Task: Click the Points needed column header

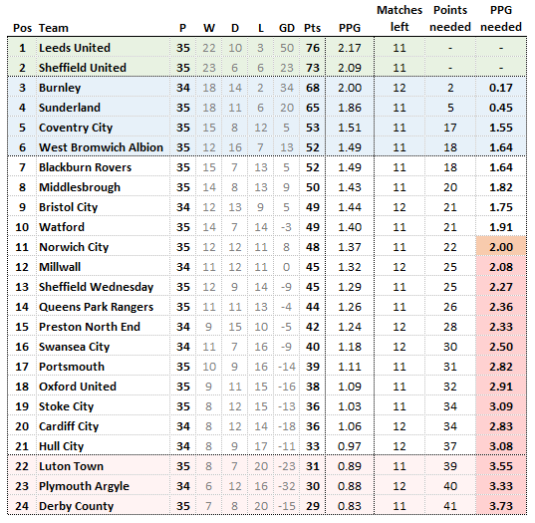Action: (450, 19)
